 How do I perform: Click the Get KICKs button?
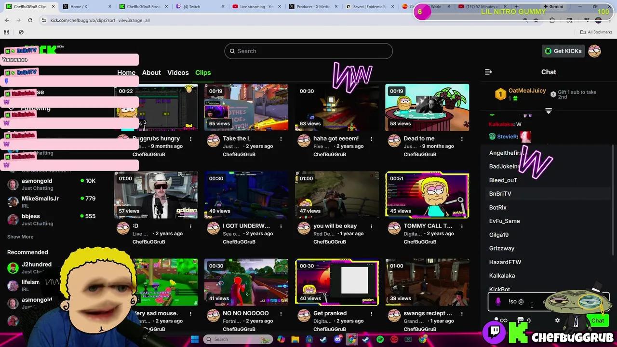pyautogui.click(x=563, y=51)
